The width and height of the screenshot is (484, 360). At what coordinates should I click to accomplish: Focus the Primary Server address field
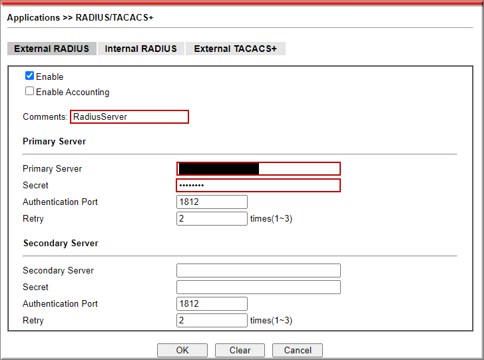click(258, 168)
